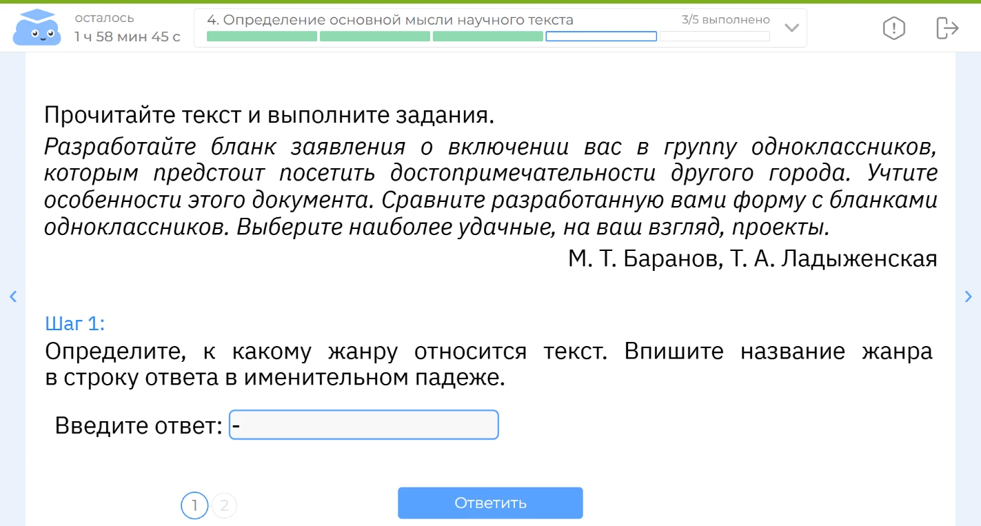This screenshot has width=981, height=526.
Task: Click the fifth empty progress segment
Action: (714, 36)
